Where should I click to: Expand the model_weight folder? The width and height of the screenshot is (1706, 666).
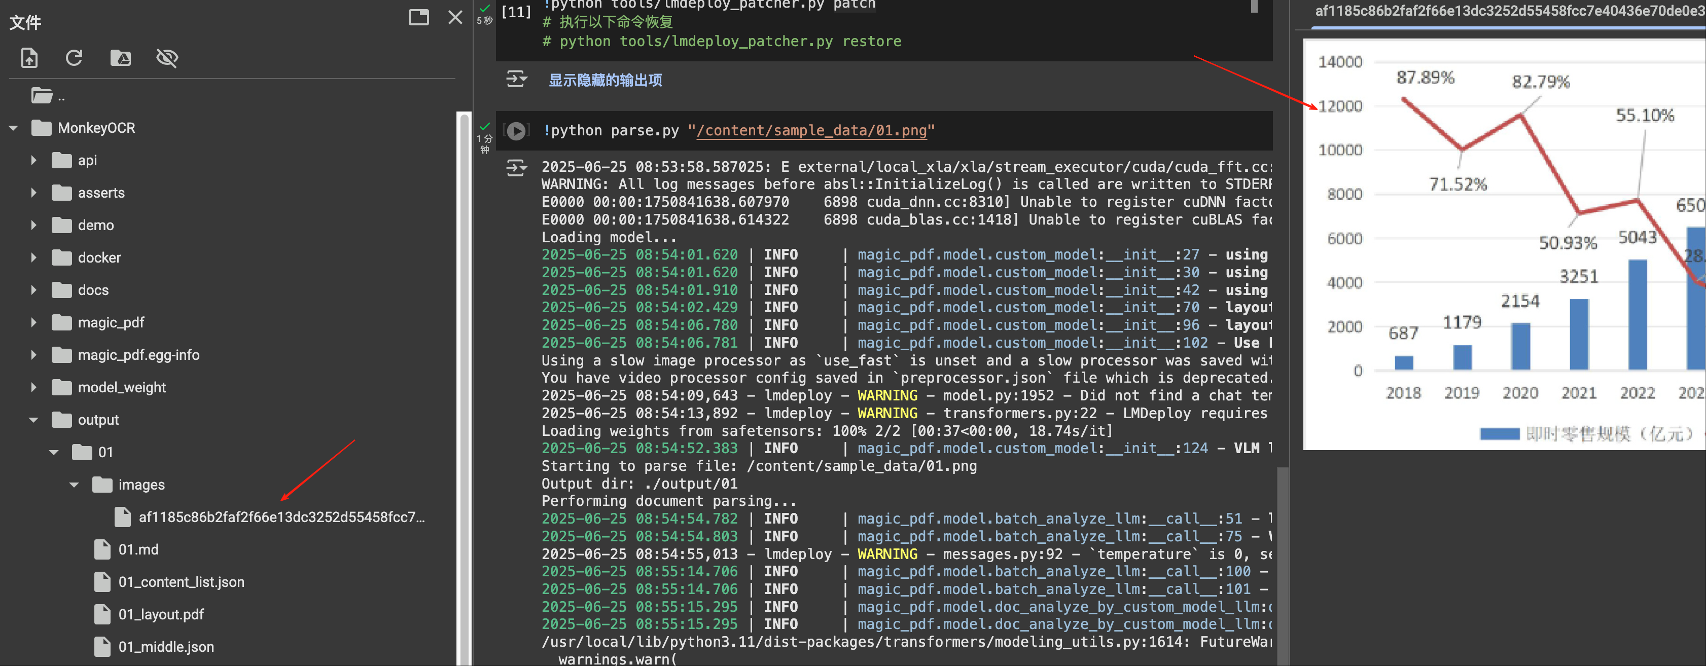tap(33, 388)
